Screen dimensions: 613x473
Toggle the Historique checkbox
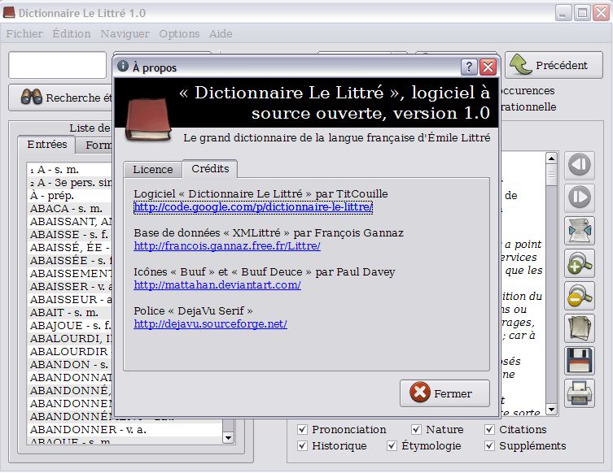(x=302, y=445)
